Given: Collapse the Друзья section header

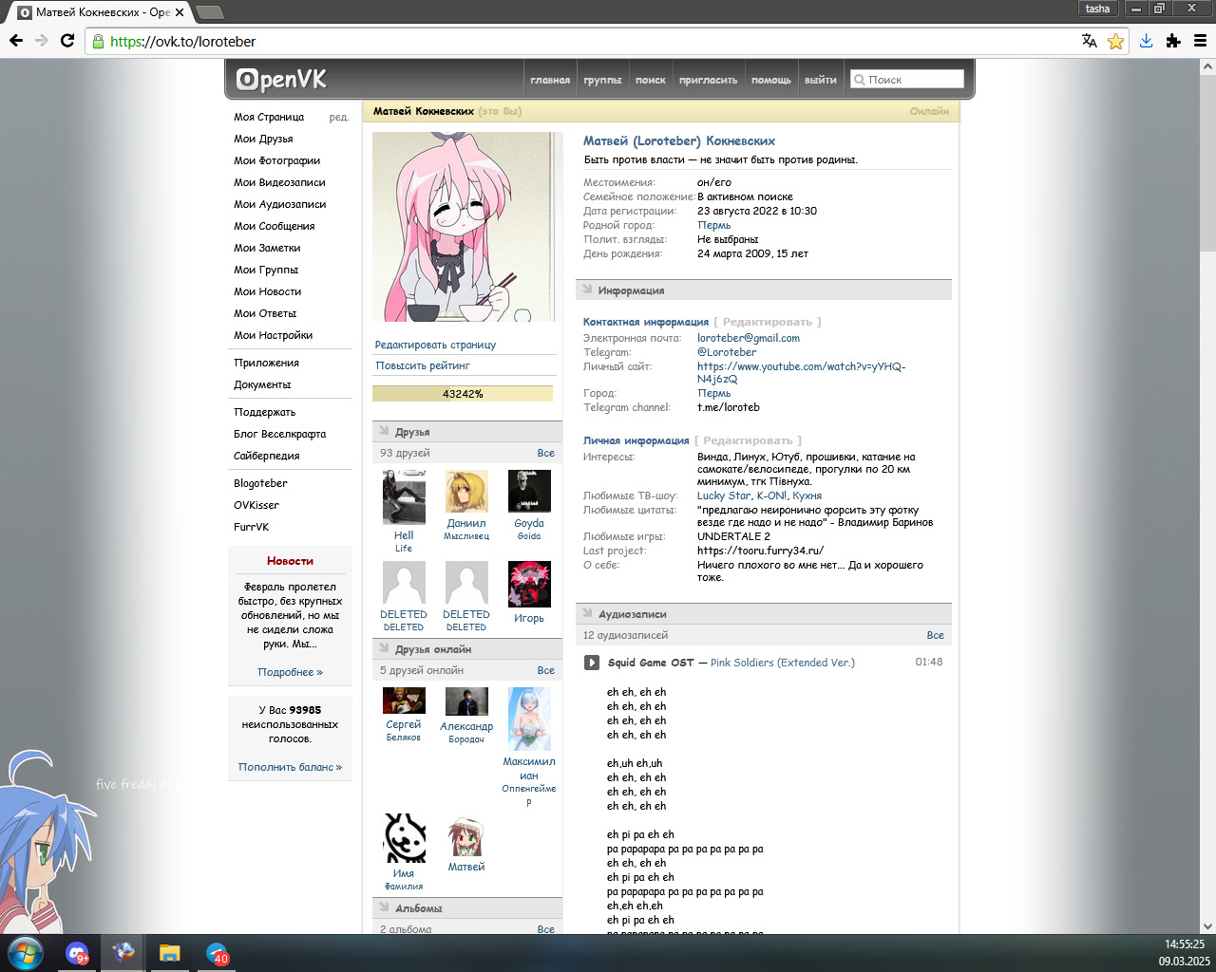Looking at the screenshot, I should 467,432.
